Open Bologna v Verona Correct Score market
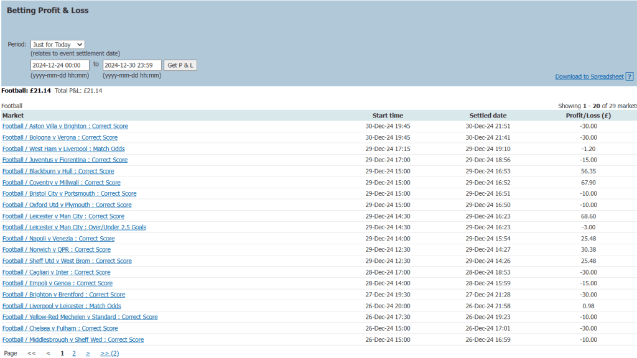Viewport: 637px width, 358px height. point(60,137)
